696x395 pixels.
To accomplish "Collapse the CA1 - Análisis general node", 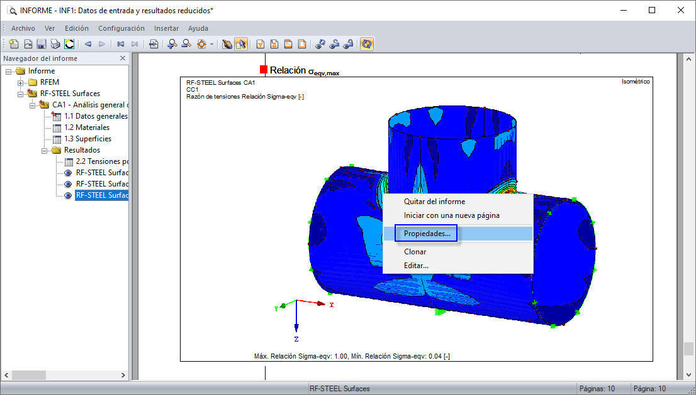I will pos(32,106).
